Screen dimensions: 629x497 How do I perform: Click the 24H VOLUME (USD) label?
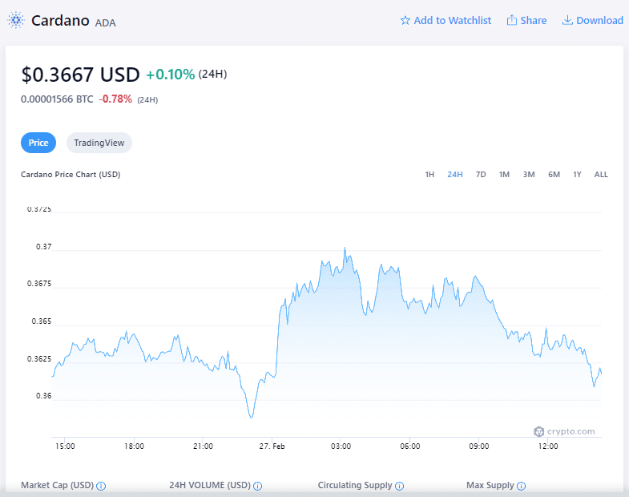(210, 485)
